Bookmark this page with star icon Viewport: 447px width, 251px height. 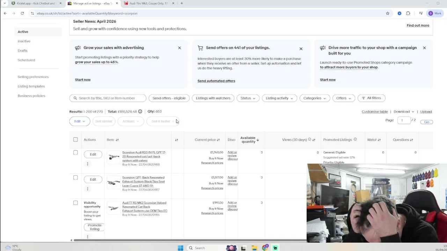(388, 13)
